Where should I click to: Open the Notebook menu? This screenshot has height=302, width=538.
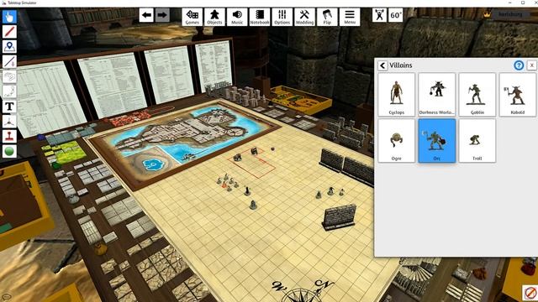tap(260, 17)
